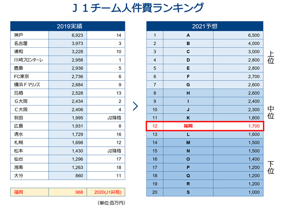Click the 上位 side label
Image resolution: width=282 pixels, height=210 pixels.
tap(271, 57)
